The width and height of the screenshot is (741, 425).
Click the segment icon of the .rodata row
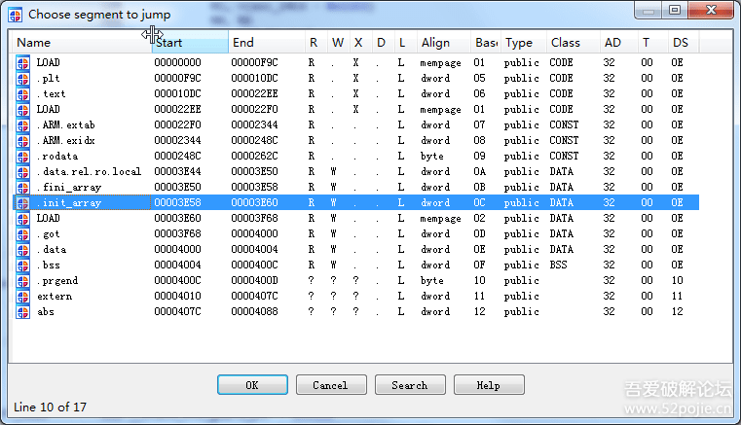pos(22,157)
